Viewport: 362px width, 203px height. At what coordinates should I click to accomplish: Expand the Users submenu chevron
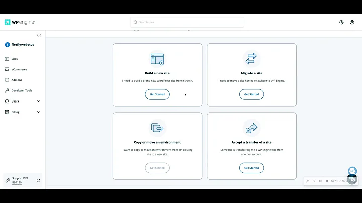click(x=39, y=101)
